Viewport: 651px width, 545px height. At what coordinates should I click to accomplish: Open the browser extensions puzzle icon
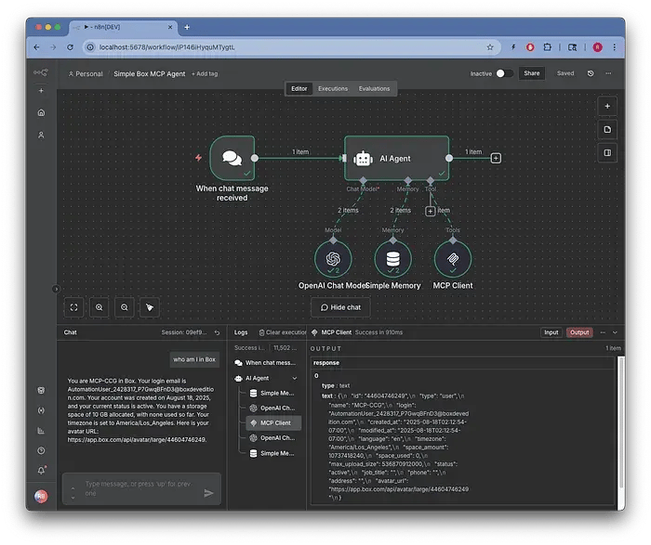pyautogui.click(x=548, y=46)
